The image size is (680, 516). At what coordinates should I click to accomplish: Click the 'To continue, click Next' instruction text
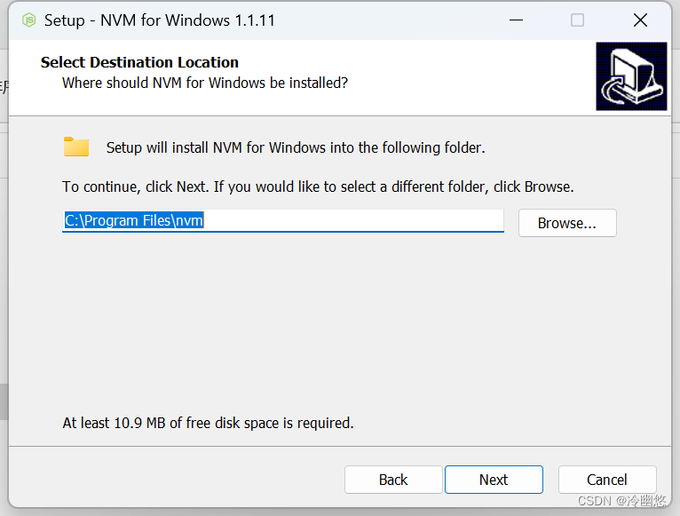click(319, 187)
